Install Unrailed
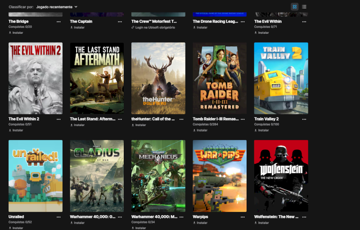 [16, 228]
